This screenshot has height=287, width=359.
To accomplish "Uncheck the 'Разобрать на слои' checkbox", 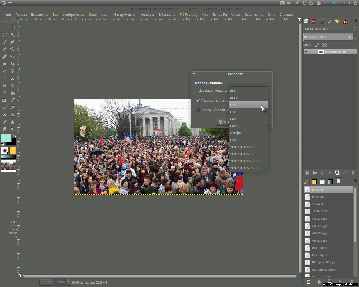I will [x=198, y=101].
